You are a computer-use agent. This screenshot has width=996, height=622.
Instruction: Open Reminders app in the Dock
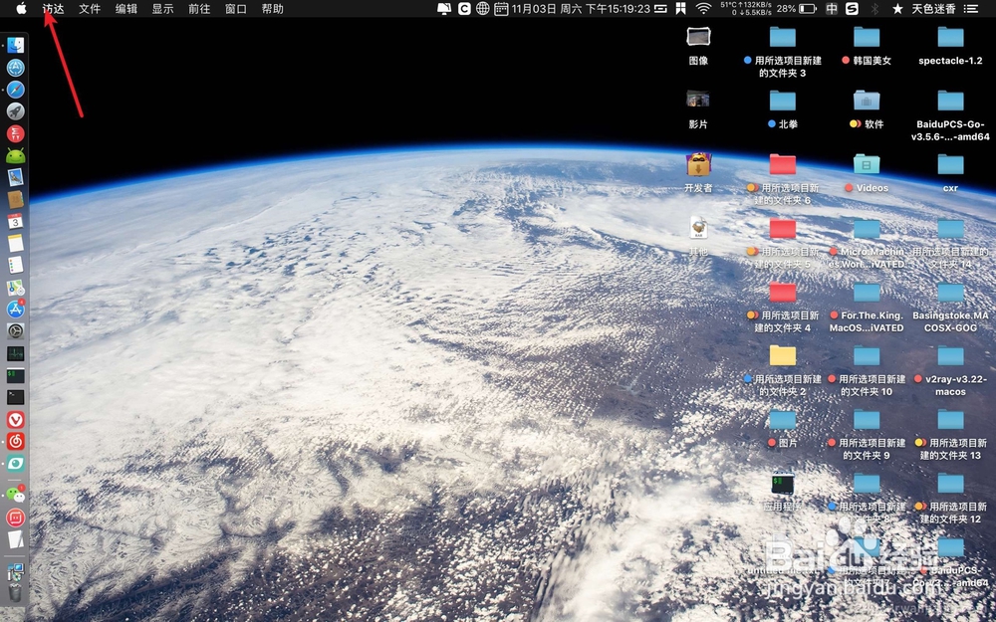coord(15,265)
